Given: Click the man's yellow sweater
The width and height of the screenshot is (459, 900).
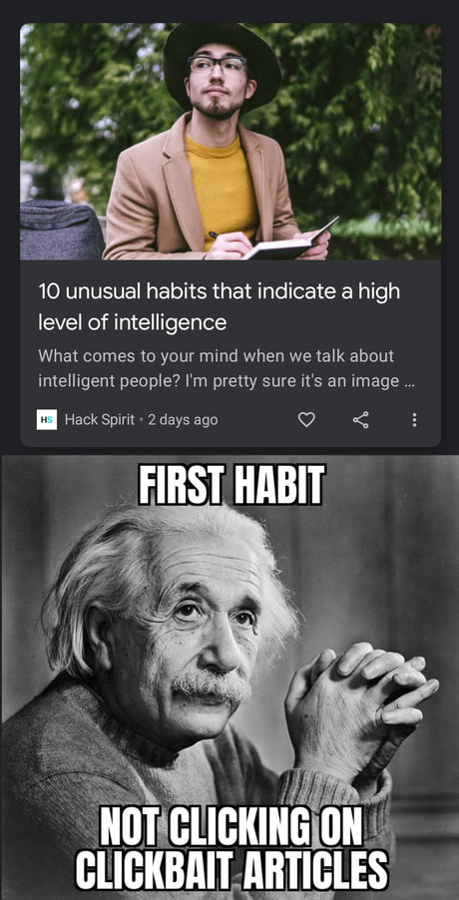Looking at the screenshot, I should (221, 190).
